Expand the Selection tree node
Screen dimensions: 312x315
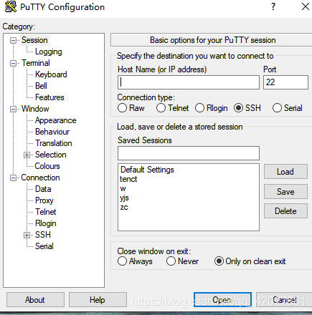point(27,155)
